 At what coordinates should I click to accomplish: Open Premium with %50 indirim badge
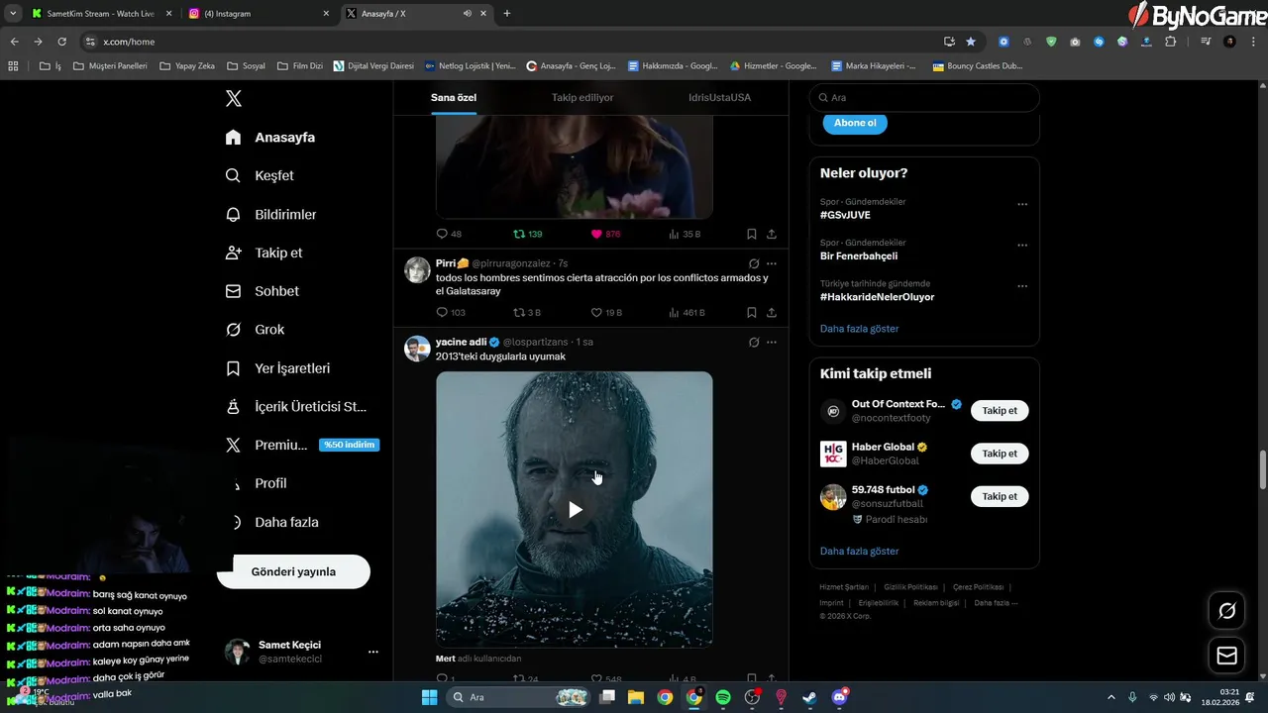302,446
